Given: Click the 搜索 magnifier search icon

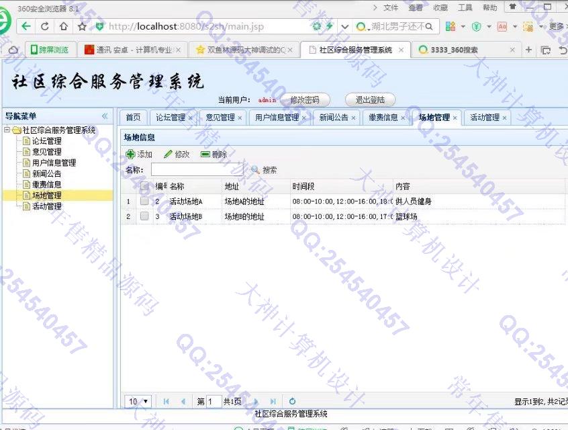Looking at the screenshot, I should [x=255, y=170].
